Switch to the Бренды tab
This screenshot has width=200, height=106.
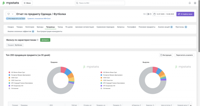click(x=40, y=27)
